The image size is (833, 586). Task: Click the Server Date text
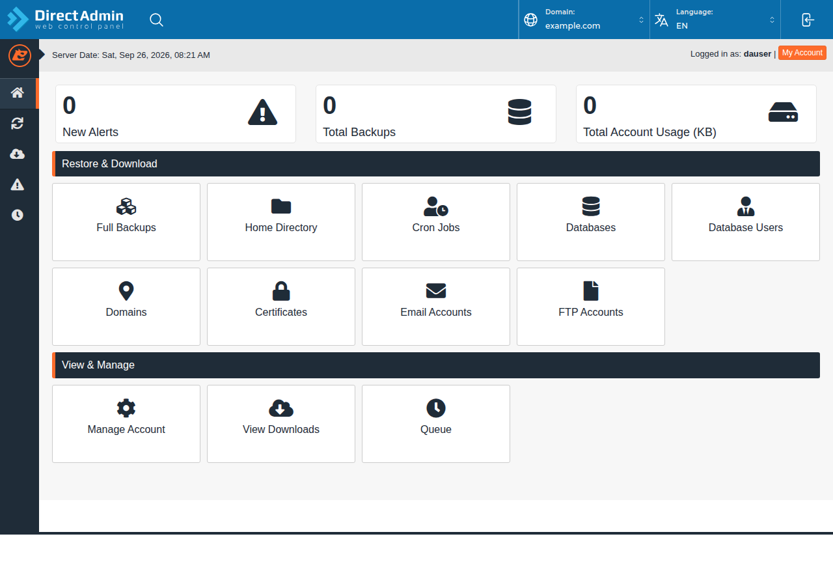[x=131, y=55]
